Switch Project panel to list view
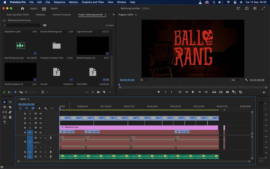Image resolution: width=270 pixels, height=169 pixels. tap(10, 92)
